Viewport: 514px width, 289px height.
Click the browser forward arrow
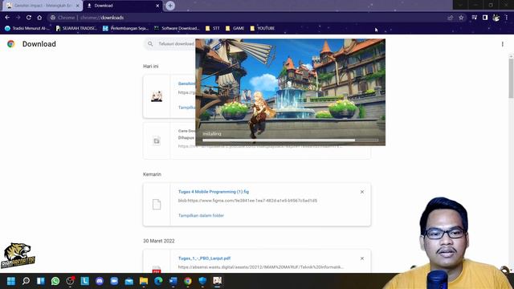18,18
